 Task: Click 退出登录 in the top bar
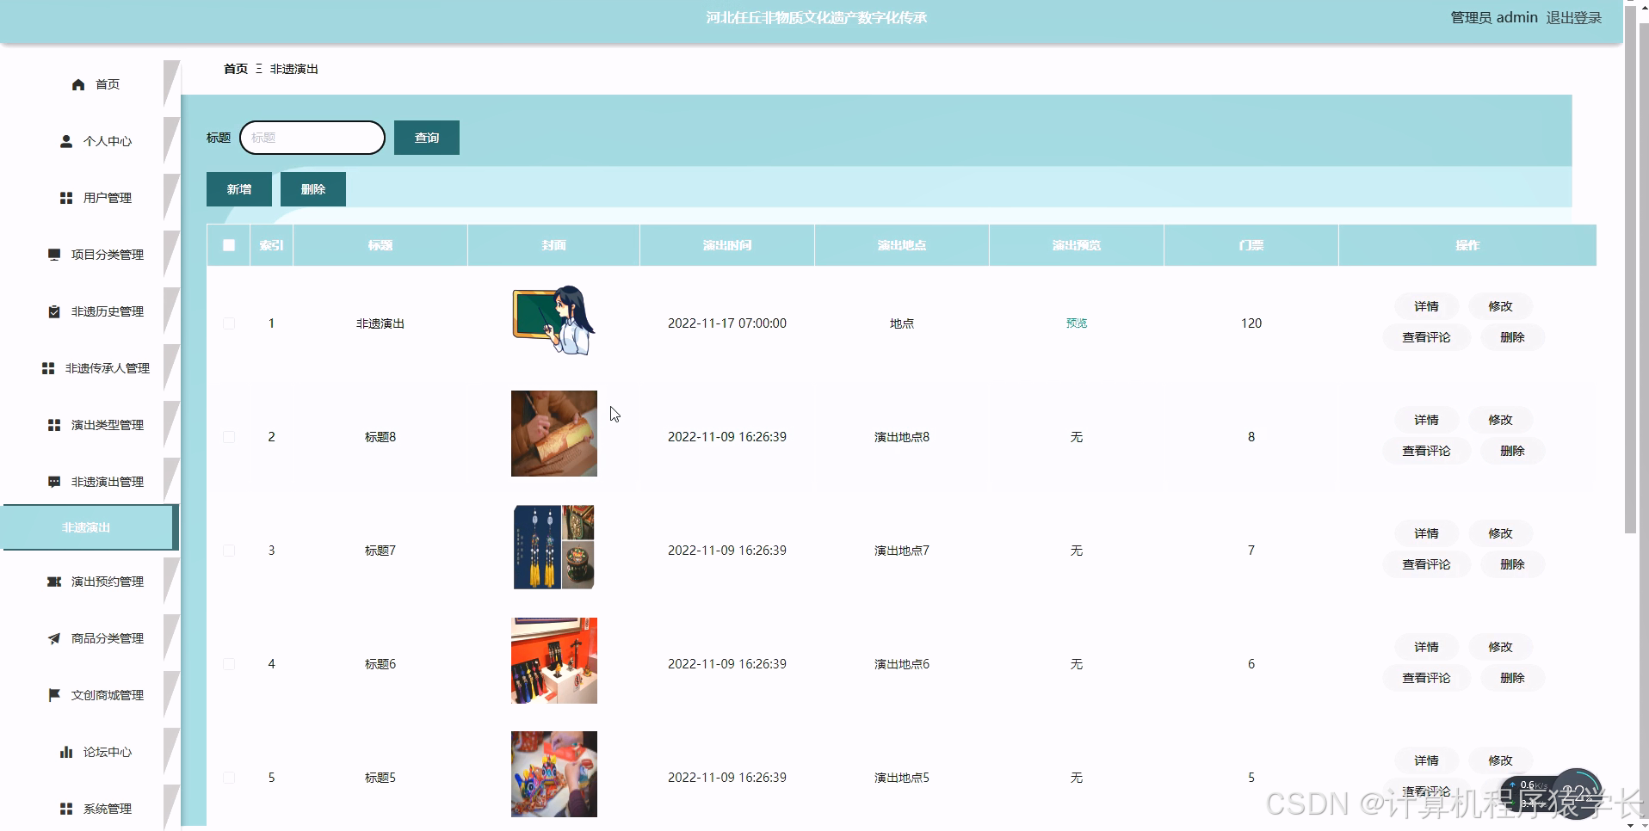click(1574, 18)
